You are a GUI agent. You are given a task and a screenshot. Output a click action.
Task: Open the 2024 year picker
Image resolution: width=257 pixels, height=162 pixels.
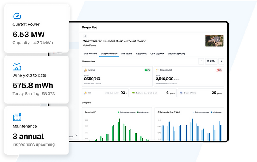pyautogui.click(x=211, y=61)
